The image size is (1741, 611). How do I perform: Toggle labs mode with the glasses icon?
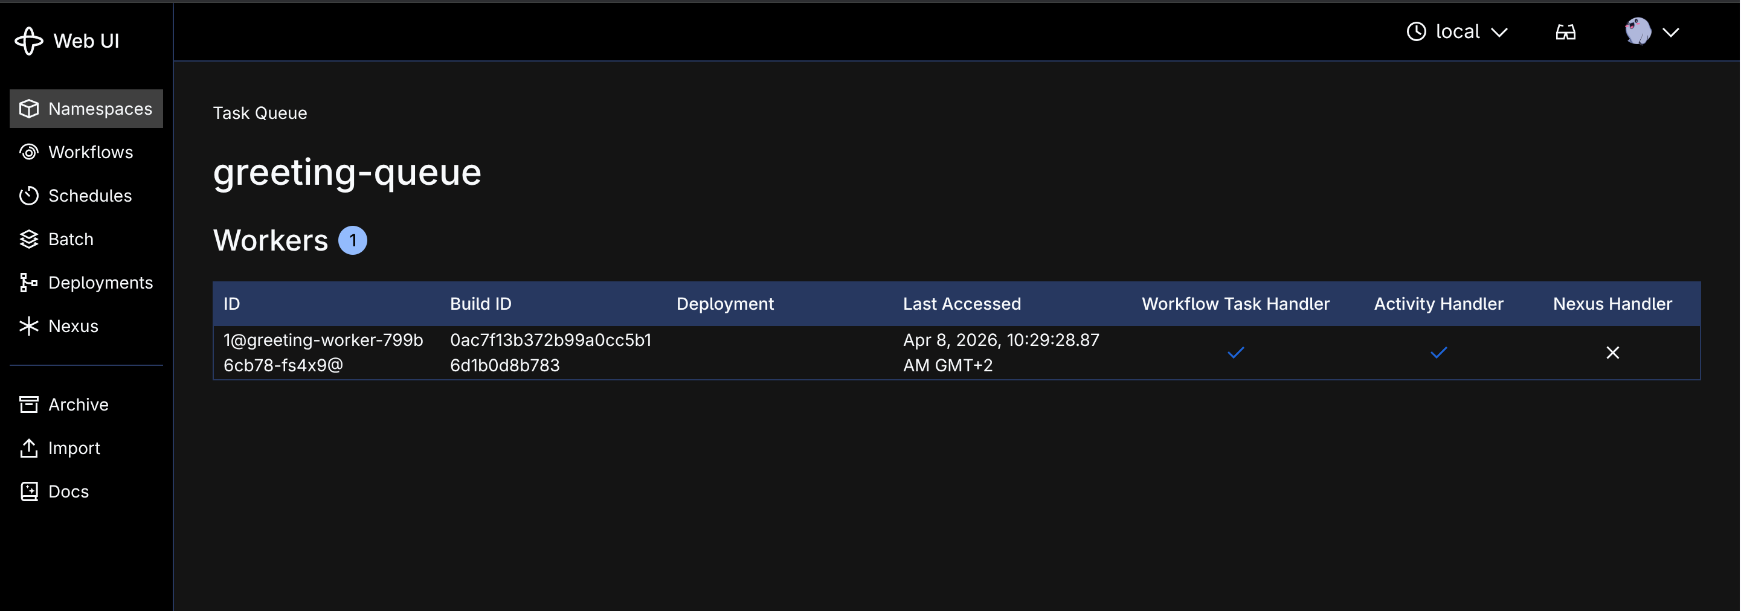pyautogui.click(x=1565, y=31)
